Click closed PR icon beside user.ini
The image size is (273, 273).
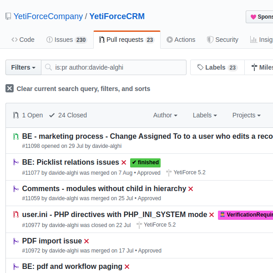click(x=16, y=214)
